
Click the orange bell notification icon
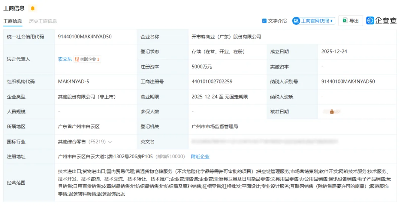point(32,9)
